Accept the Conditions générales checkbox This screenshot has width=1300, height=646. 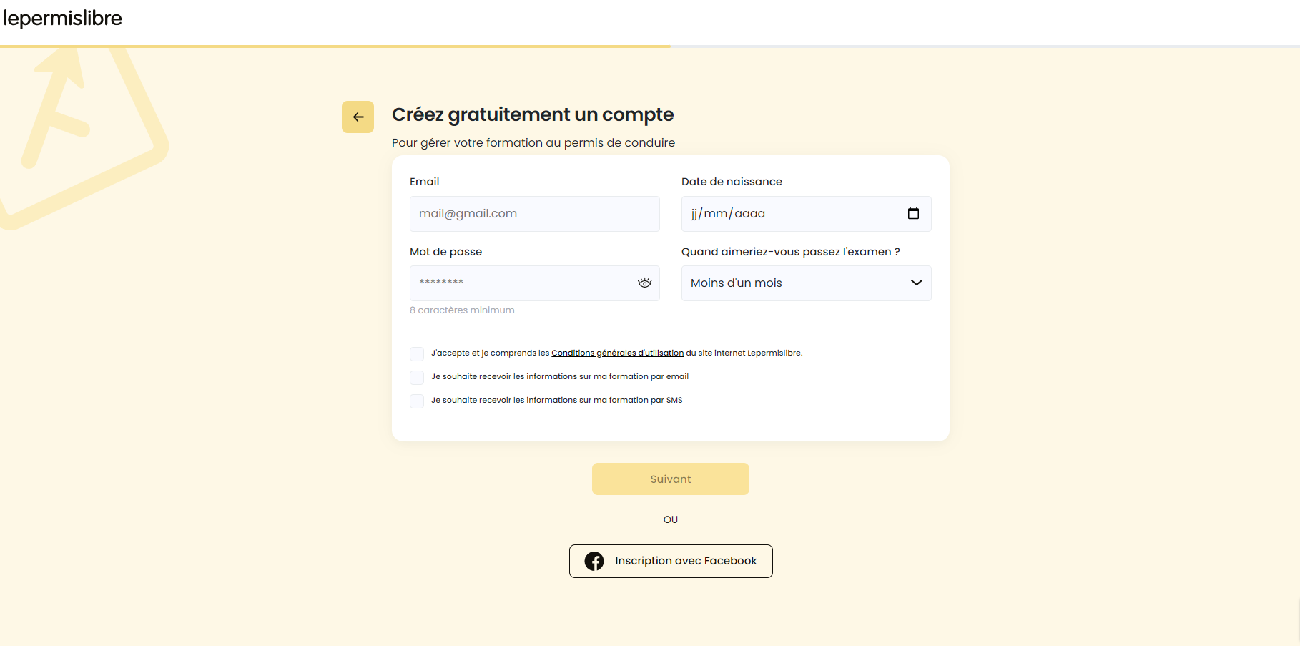pyautogui.click(x=417, y=353)
